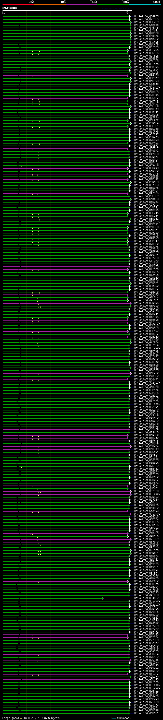The height and width of the screenshot is (720, 163).
Task: Click the purple ~60% identity legend segment
Action: point(82,5)
